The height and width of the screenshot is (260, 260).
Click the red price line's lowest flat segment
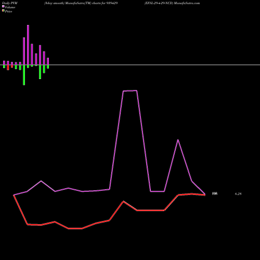(x=75, y=228)
